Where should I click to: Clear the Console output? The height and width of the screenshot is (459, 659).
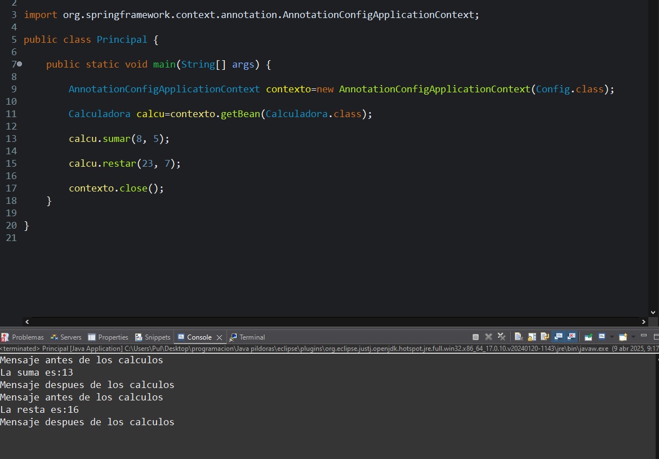coord(519,337)
